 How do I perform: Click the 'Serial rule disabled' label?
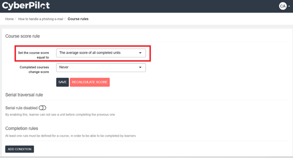coord(21,108)
